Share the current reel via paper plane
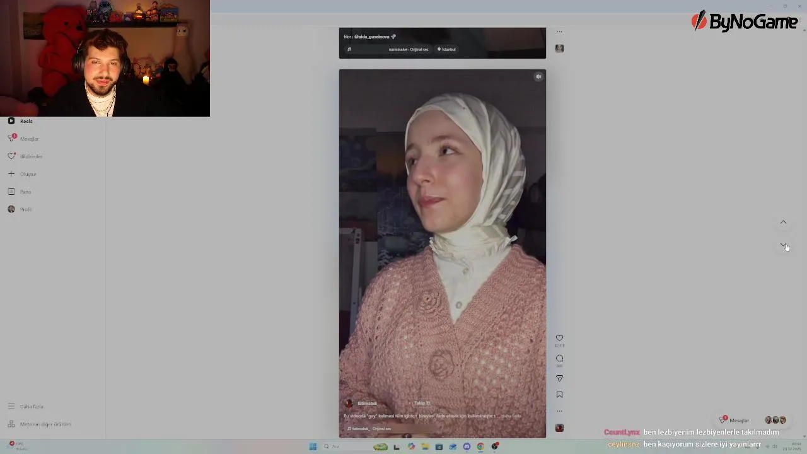807x454 pixels. click(x=559, y=378)
